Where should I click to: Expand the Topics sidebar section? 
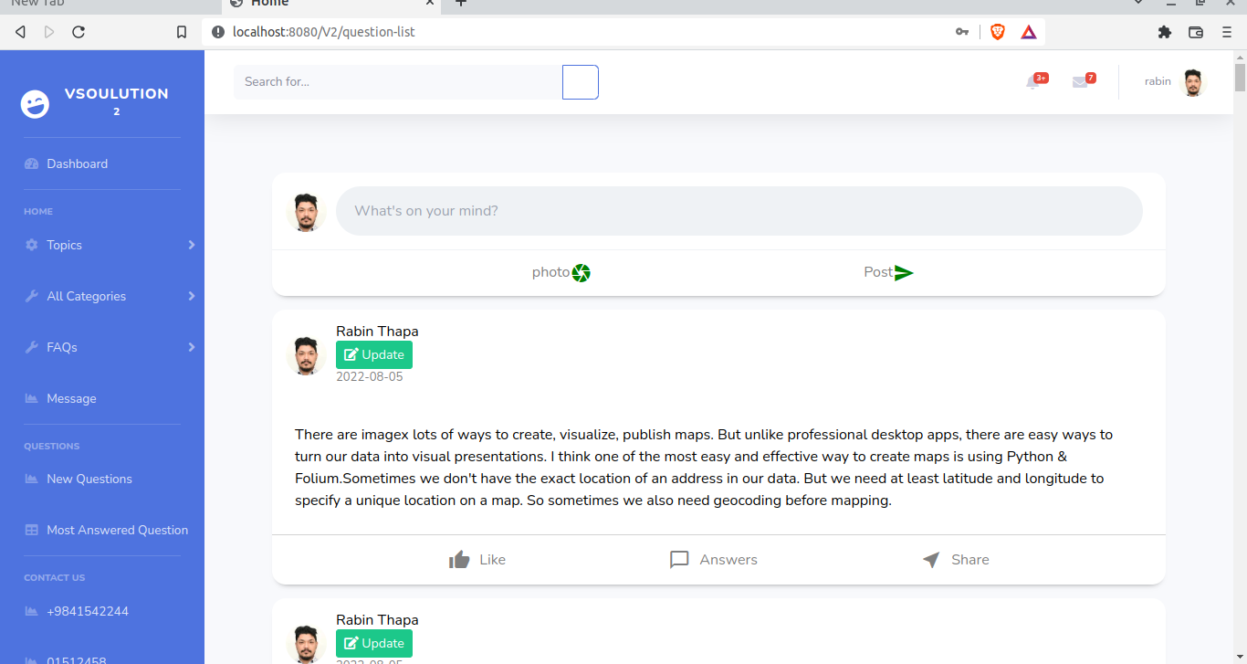point(64,245)
